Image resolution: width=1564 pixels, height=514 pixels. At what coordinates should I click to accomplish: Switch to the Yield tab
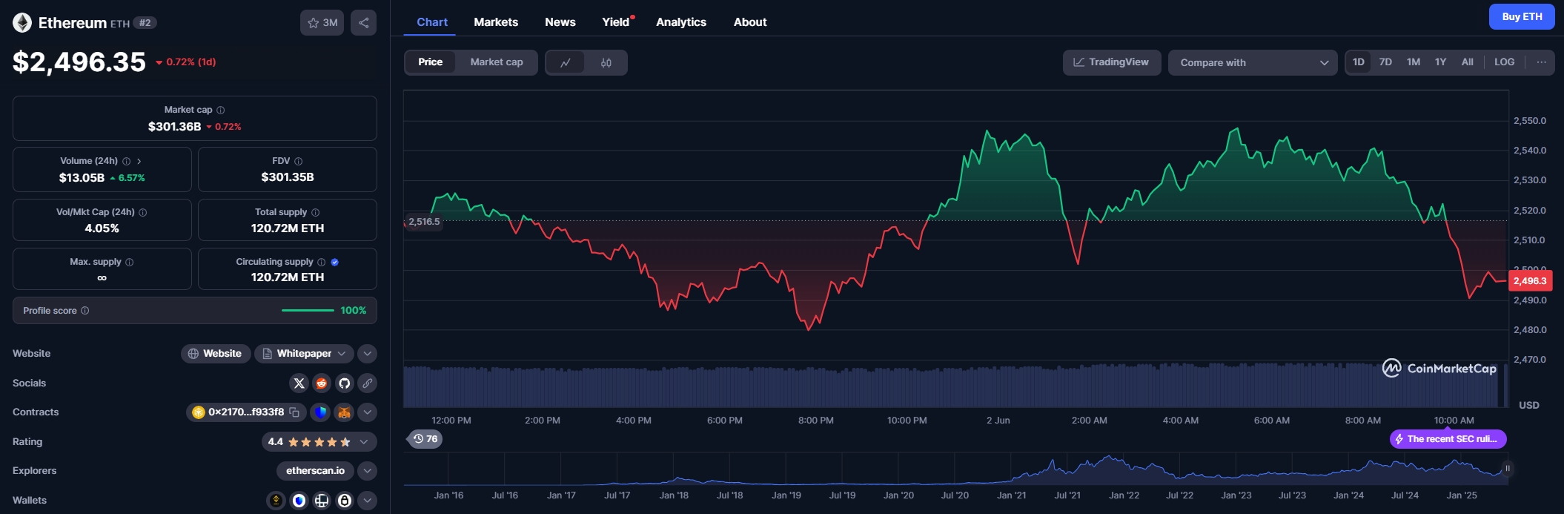(x=616, y=22)
